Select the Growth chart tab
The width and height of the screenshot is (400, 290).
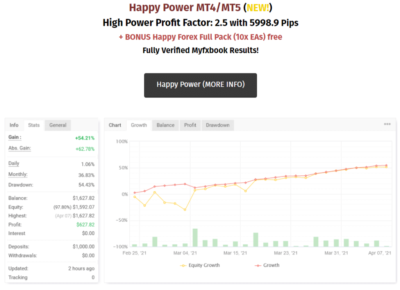pyautogui.click(x=139, y=125)
